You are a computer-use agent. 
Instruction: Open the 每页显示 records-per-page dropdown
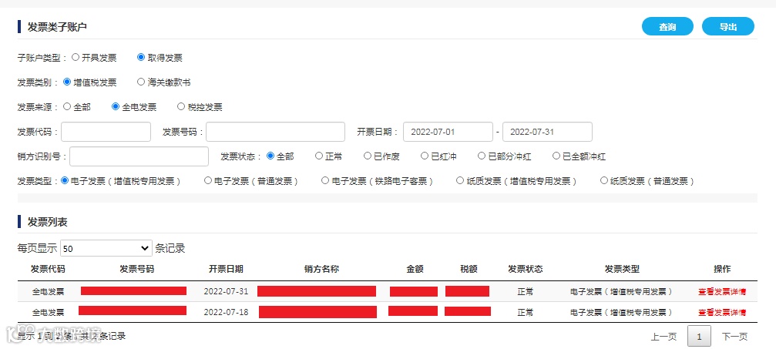[x=106, y=248]
